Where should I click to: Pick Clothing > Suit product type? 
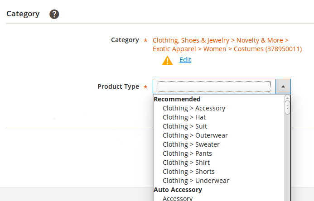click(x=185, y=126)
